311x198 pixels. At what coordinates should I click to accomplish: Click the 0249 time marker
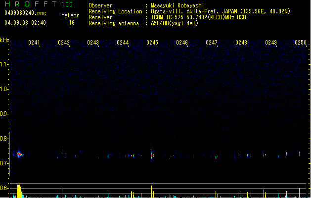tap(271, 43)
